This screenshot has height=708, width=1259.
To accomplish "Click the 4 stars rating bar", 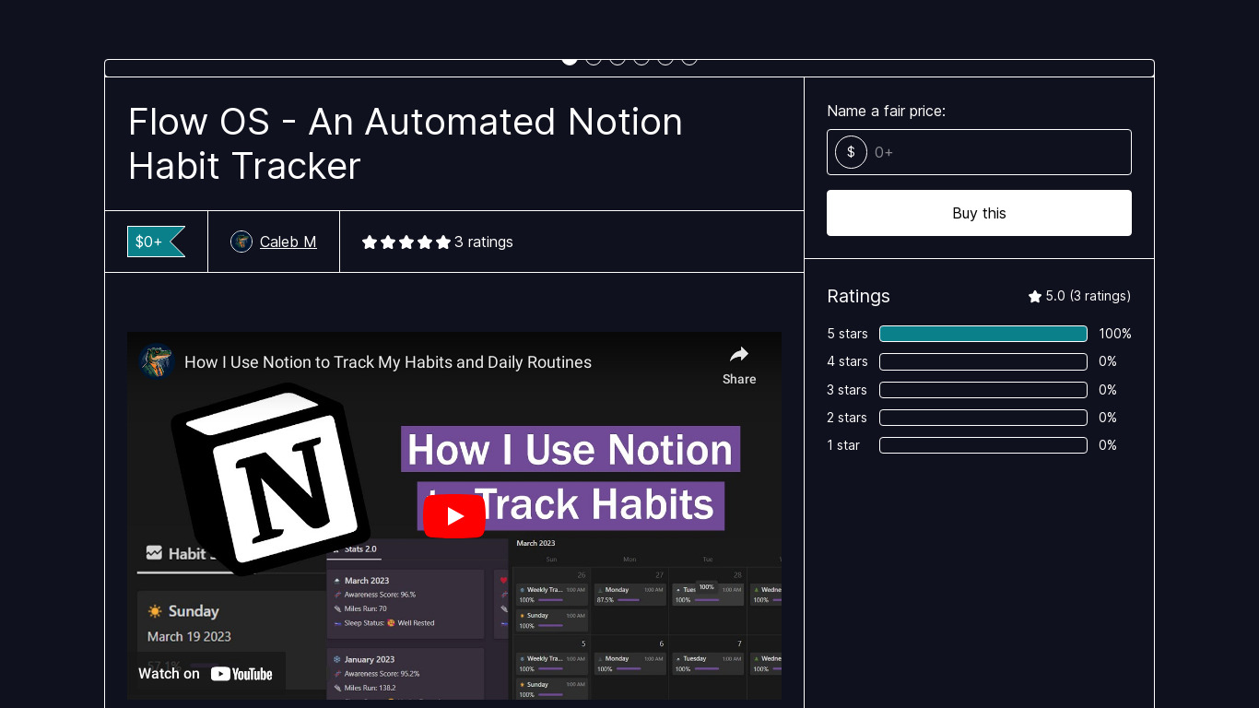I will (x=983, y=361).
